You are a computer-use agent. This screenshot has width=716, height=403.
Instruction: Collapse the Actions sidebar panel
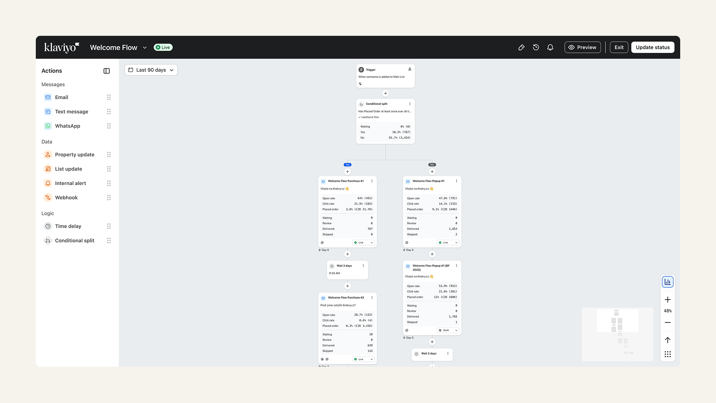[107, 71]
